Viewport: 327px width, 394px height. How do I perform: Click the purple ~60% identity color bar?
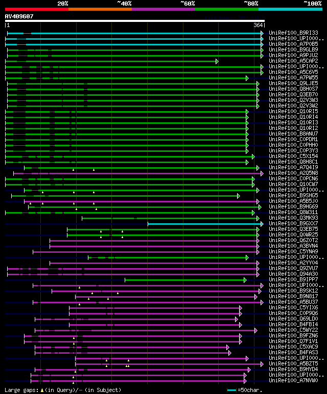point(163,9)
